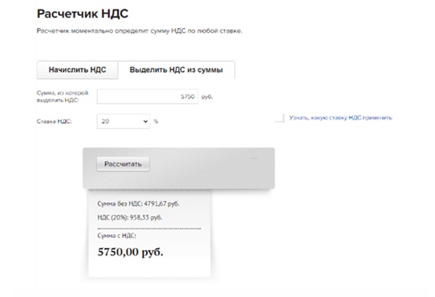Click the dotted separator line in the receipt
Screen dimensions: 435x297
tap(149, 227)
